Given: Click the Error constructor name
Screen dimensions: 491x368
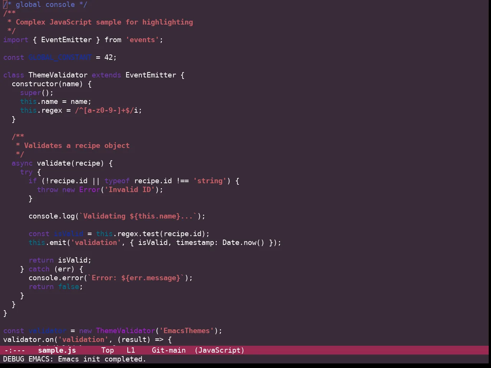Looking at the screenshot, I should [89, 190].
